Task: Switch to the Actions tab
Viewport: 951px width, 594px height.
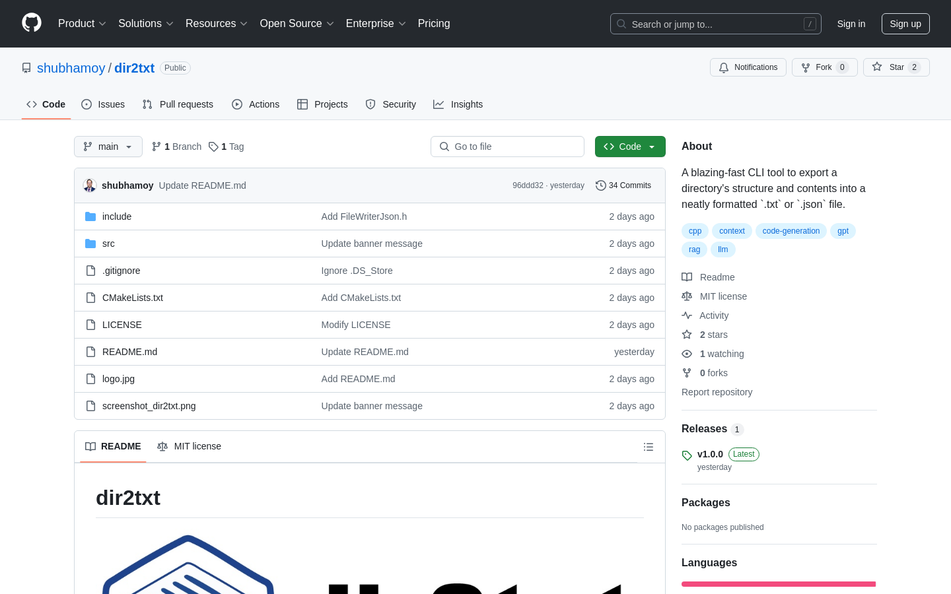Action: coord(256,104)
